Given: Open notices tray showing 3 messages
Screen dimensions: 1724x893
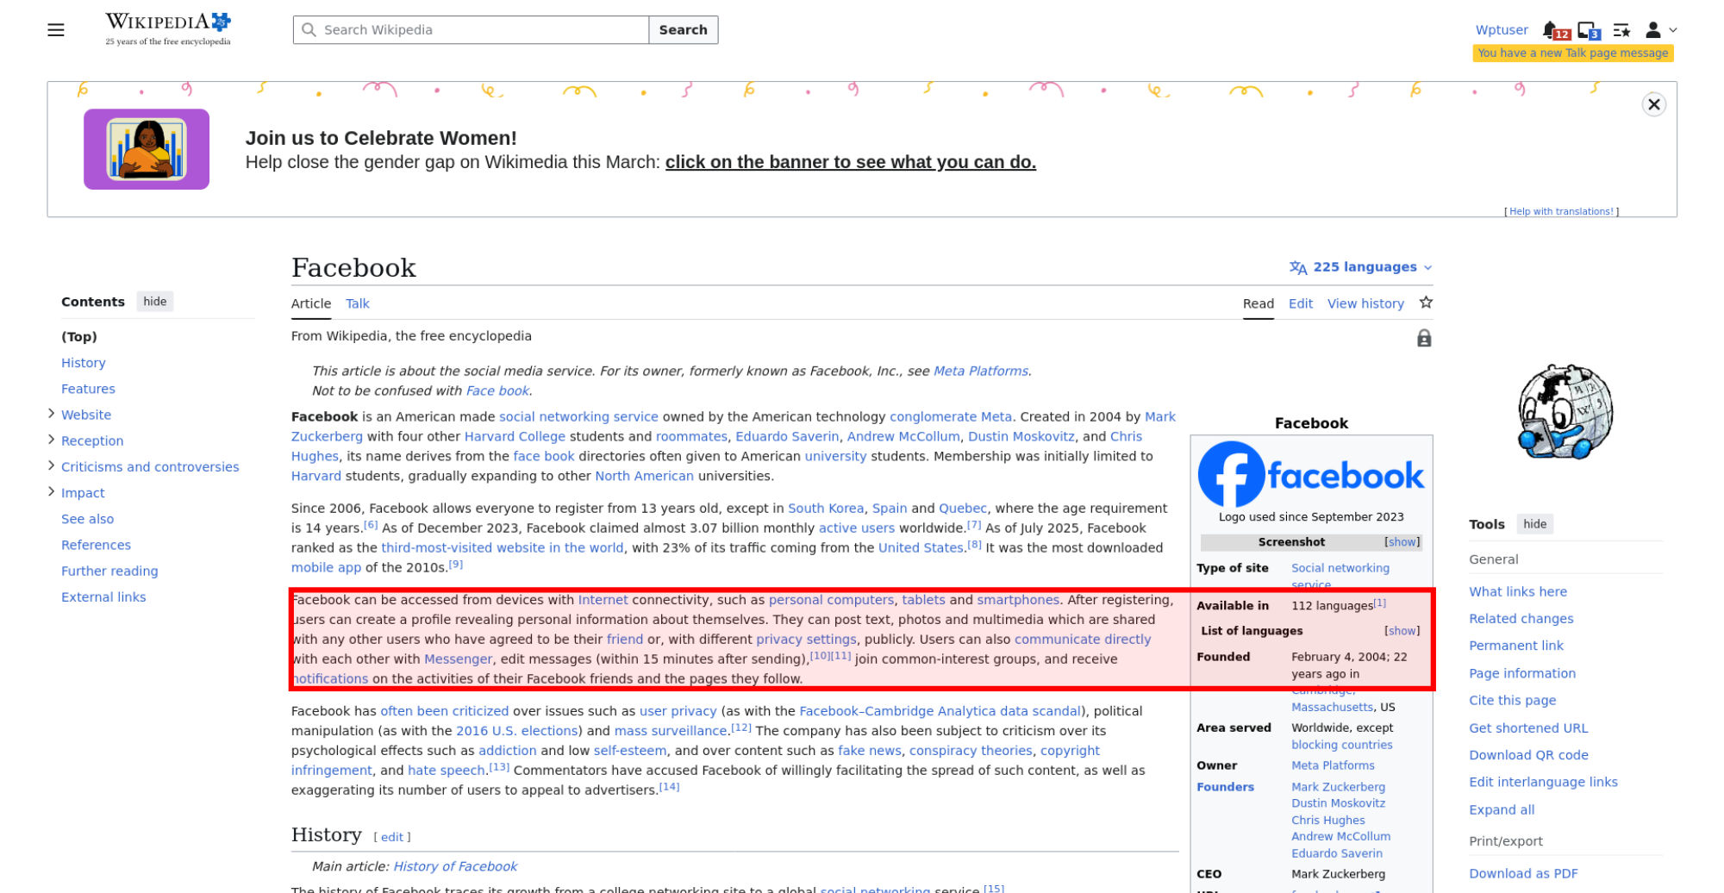Looking at the screenshot, I should pyautogui.click(x=1588, y=31).
